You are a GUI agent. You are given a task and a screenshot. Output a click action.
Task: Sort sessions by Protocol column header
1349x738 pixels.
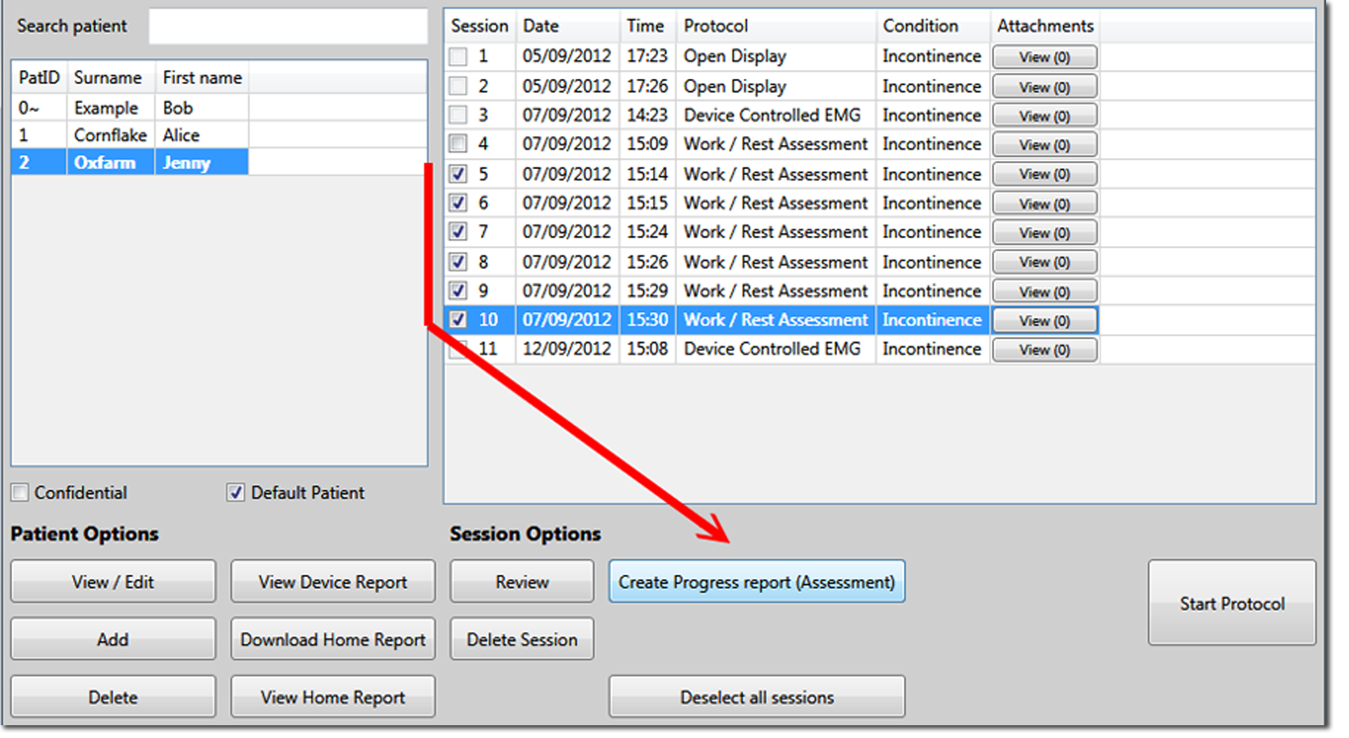tap(715, 26)
